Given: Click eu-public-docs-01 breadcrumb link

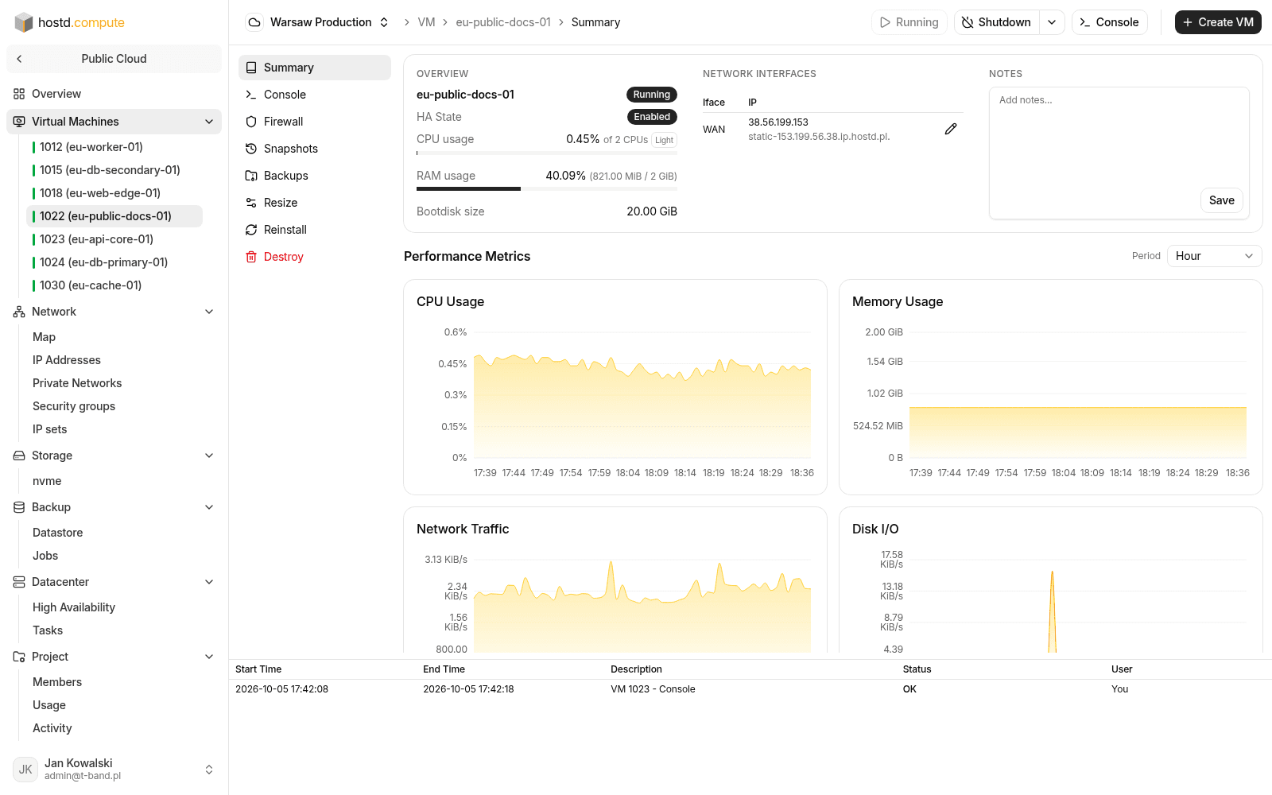Looking at the screenshot, I should point(503,22).
